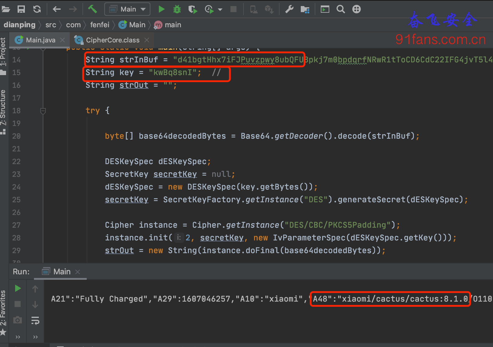This screenshot has width=493, height=347.
Task: Navigate Forward with the right arrow
Action: click(x=73, y=9)
